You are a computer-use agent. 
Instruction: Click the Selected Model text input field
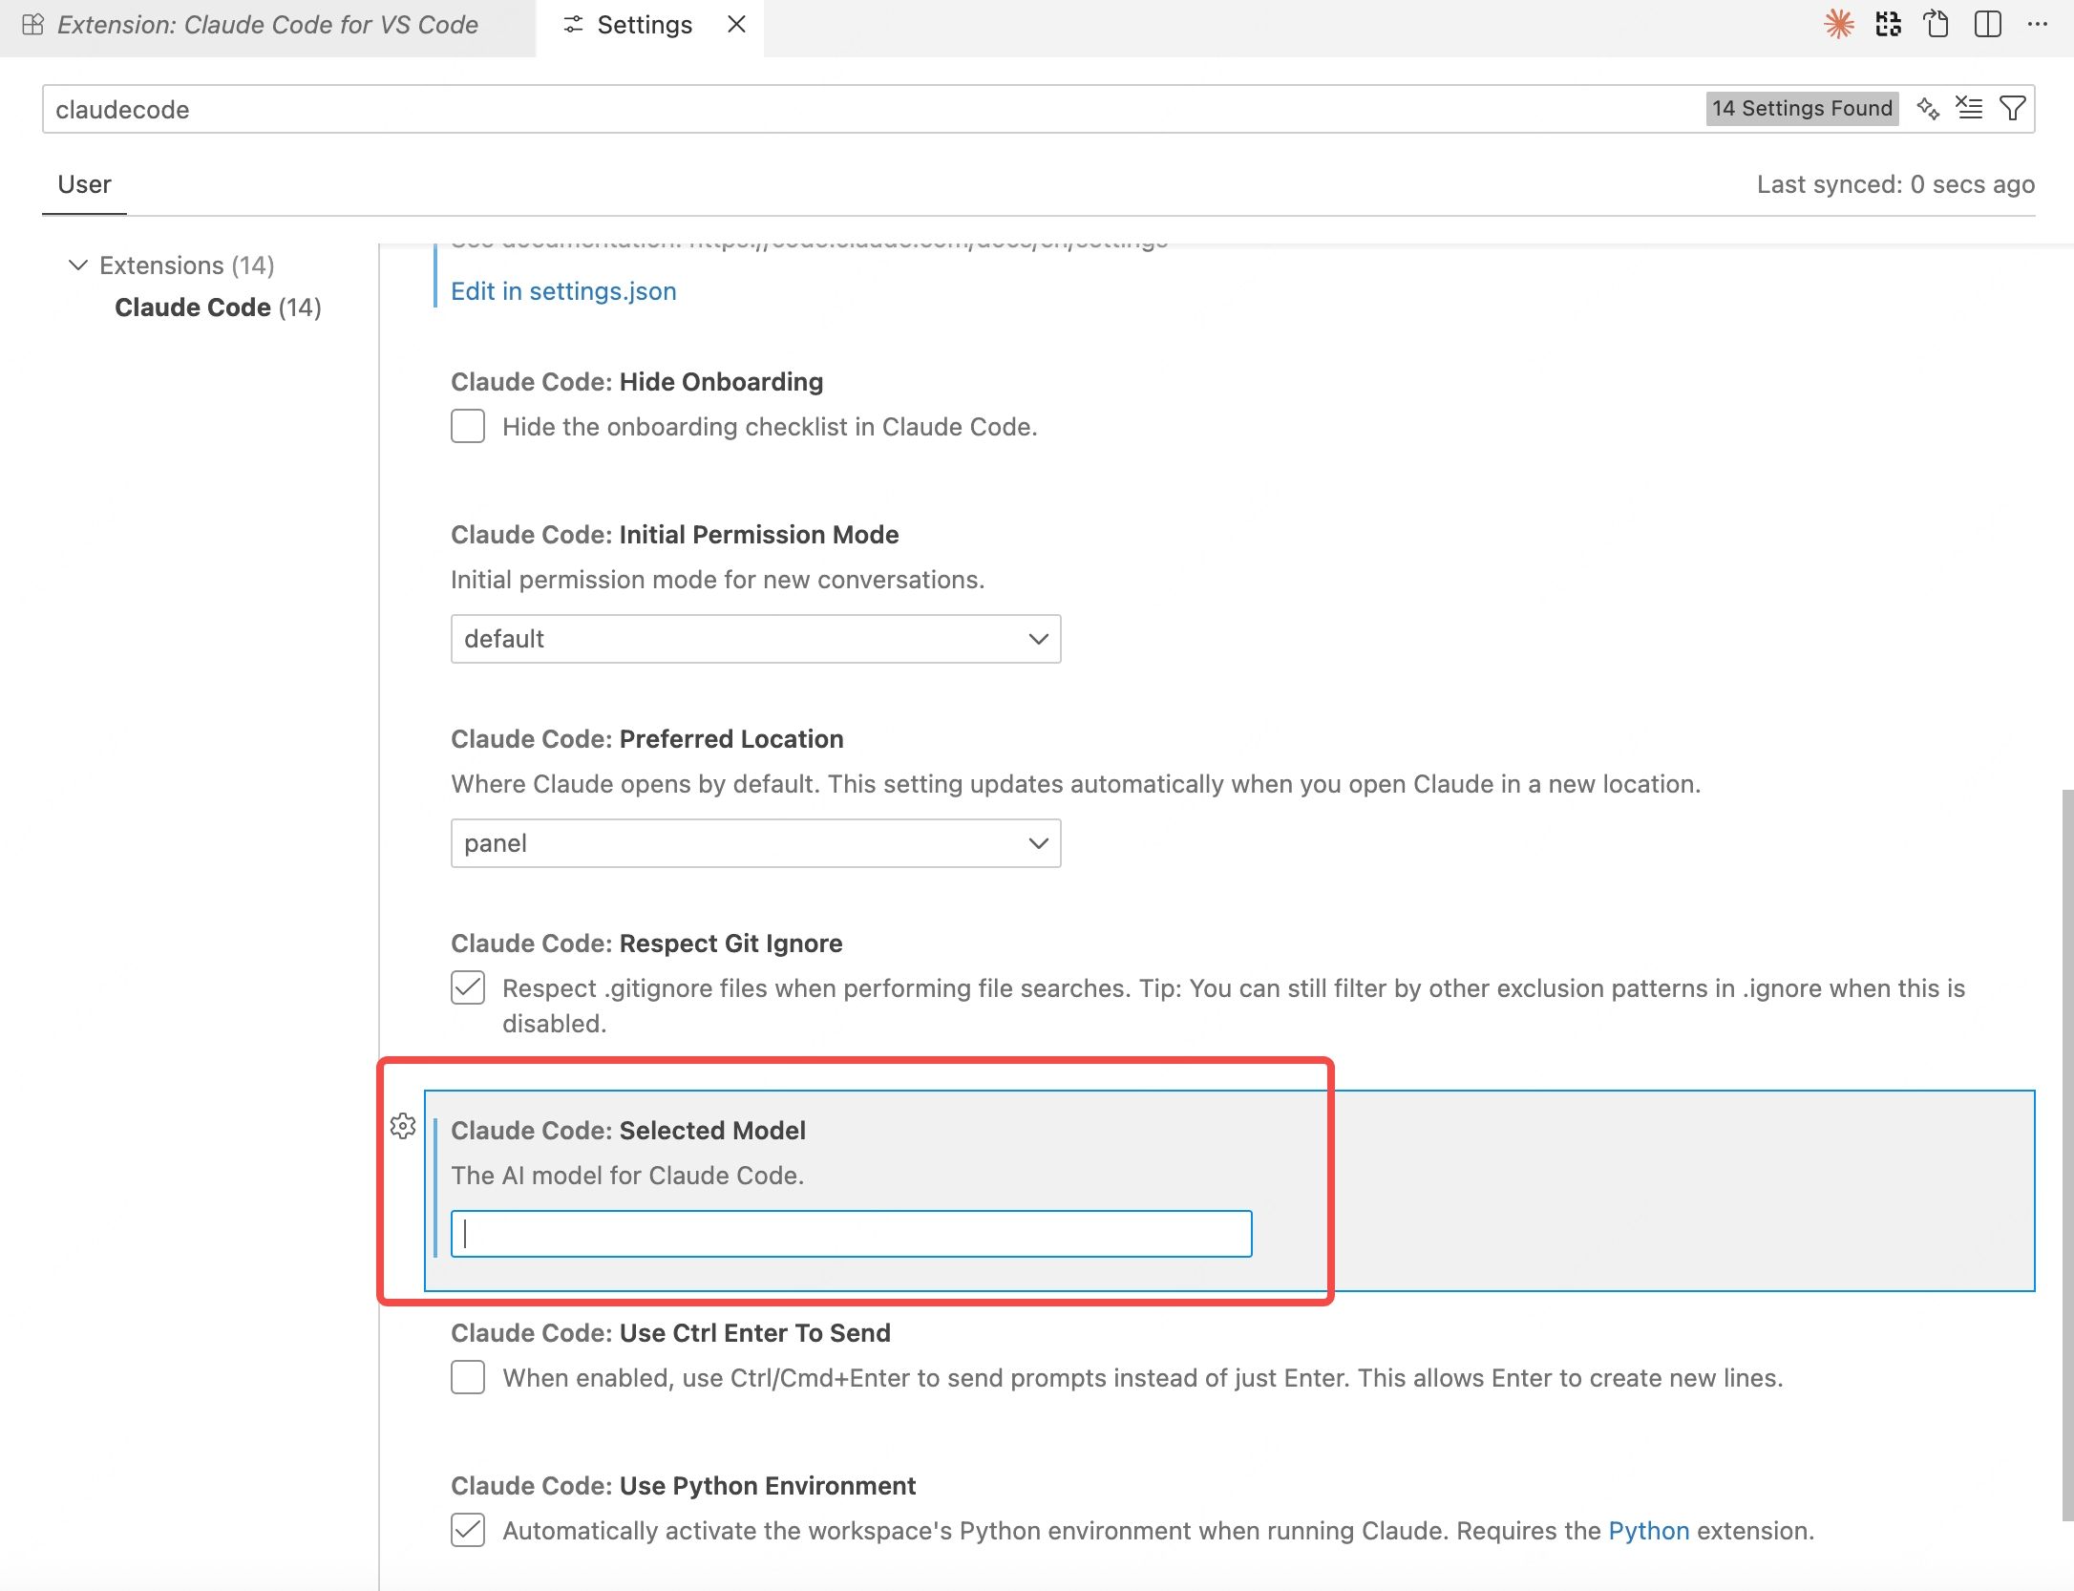(x=851, y=1234)
